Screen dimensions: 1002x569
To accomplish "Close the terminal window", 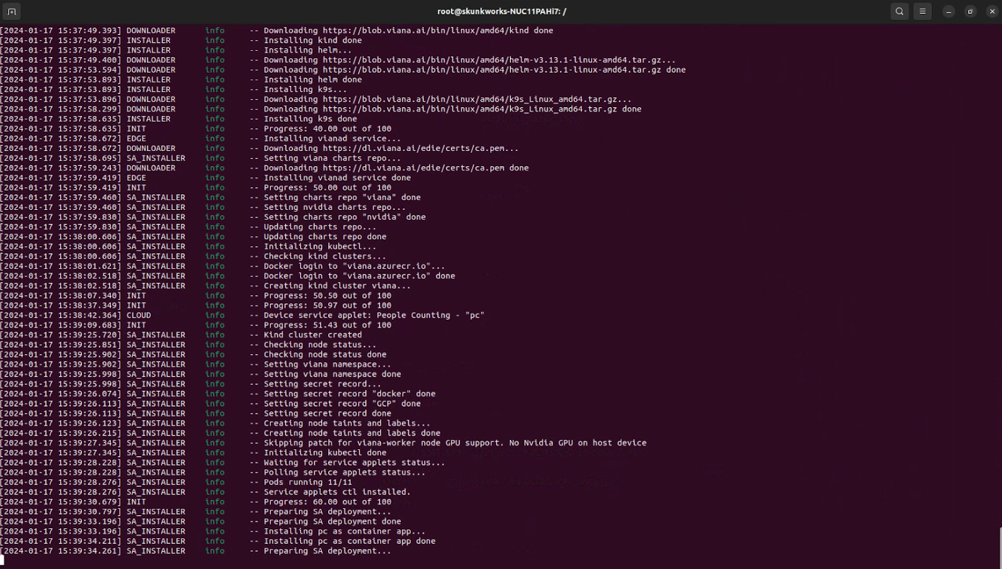I will [x=992, y=11].
